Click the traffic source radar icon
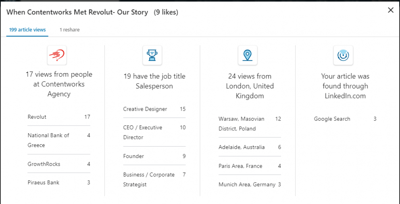 point(343,55)
